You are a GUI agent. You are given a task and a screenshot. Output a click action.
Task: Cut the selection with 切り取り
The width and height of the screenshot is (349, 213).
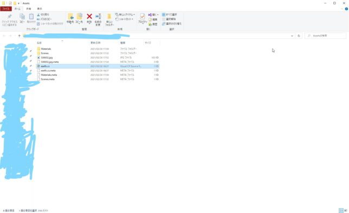click(43, 15)
